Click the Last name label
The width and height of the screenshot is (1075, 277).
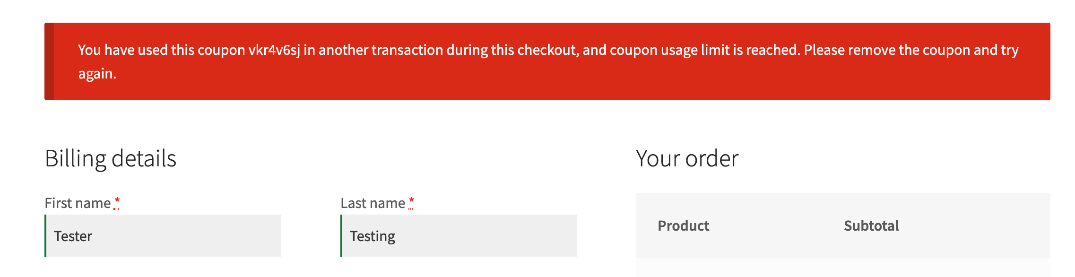pyautogui.click(x=373, y=203)
